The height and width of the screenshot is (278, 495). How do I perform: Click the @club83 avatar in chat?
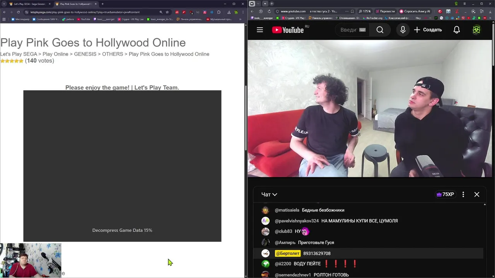[x=265, y=232]
